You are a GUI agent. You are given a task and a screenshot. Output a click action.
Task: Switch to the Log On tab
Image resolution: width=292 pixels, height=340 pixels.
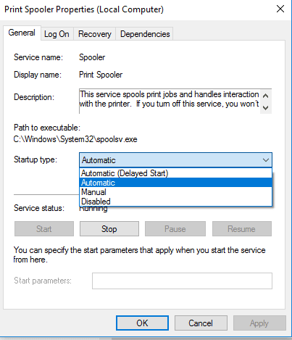pyautogui.click(x=57, y=34)
